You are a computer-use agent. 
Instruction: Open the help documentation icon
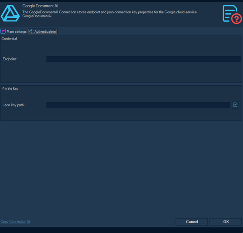pyautogui.click(x=232, y=13)
